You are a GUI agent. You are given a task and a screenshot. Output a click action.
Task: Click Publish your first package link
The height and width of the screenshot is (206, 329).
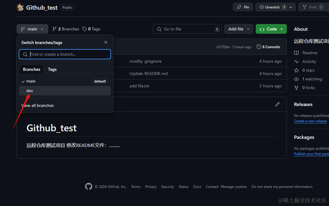312,154
